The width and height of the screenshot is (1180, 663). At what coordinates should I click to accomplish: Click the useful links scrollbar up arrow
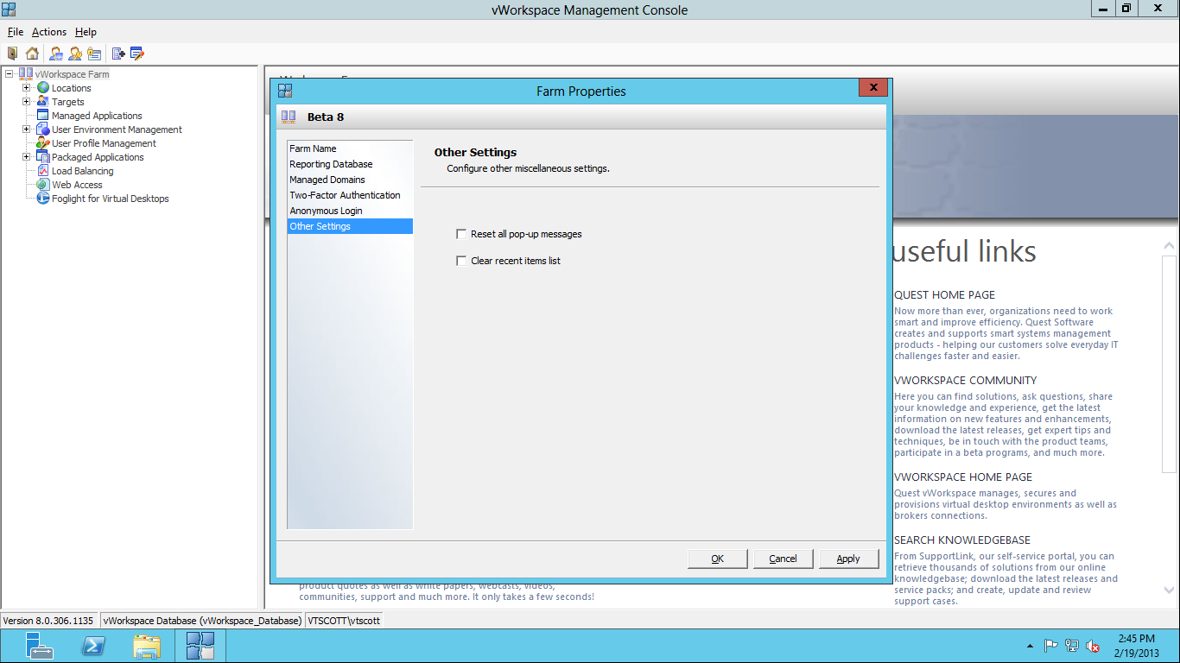pos(1170,247)
